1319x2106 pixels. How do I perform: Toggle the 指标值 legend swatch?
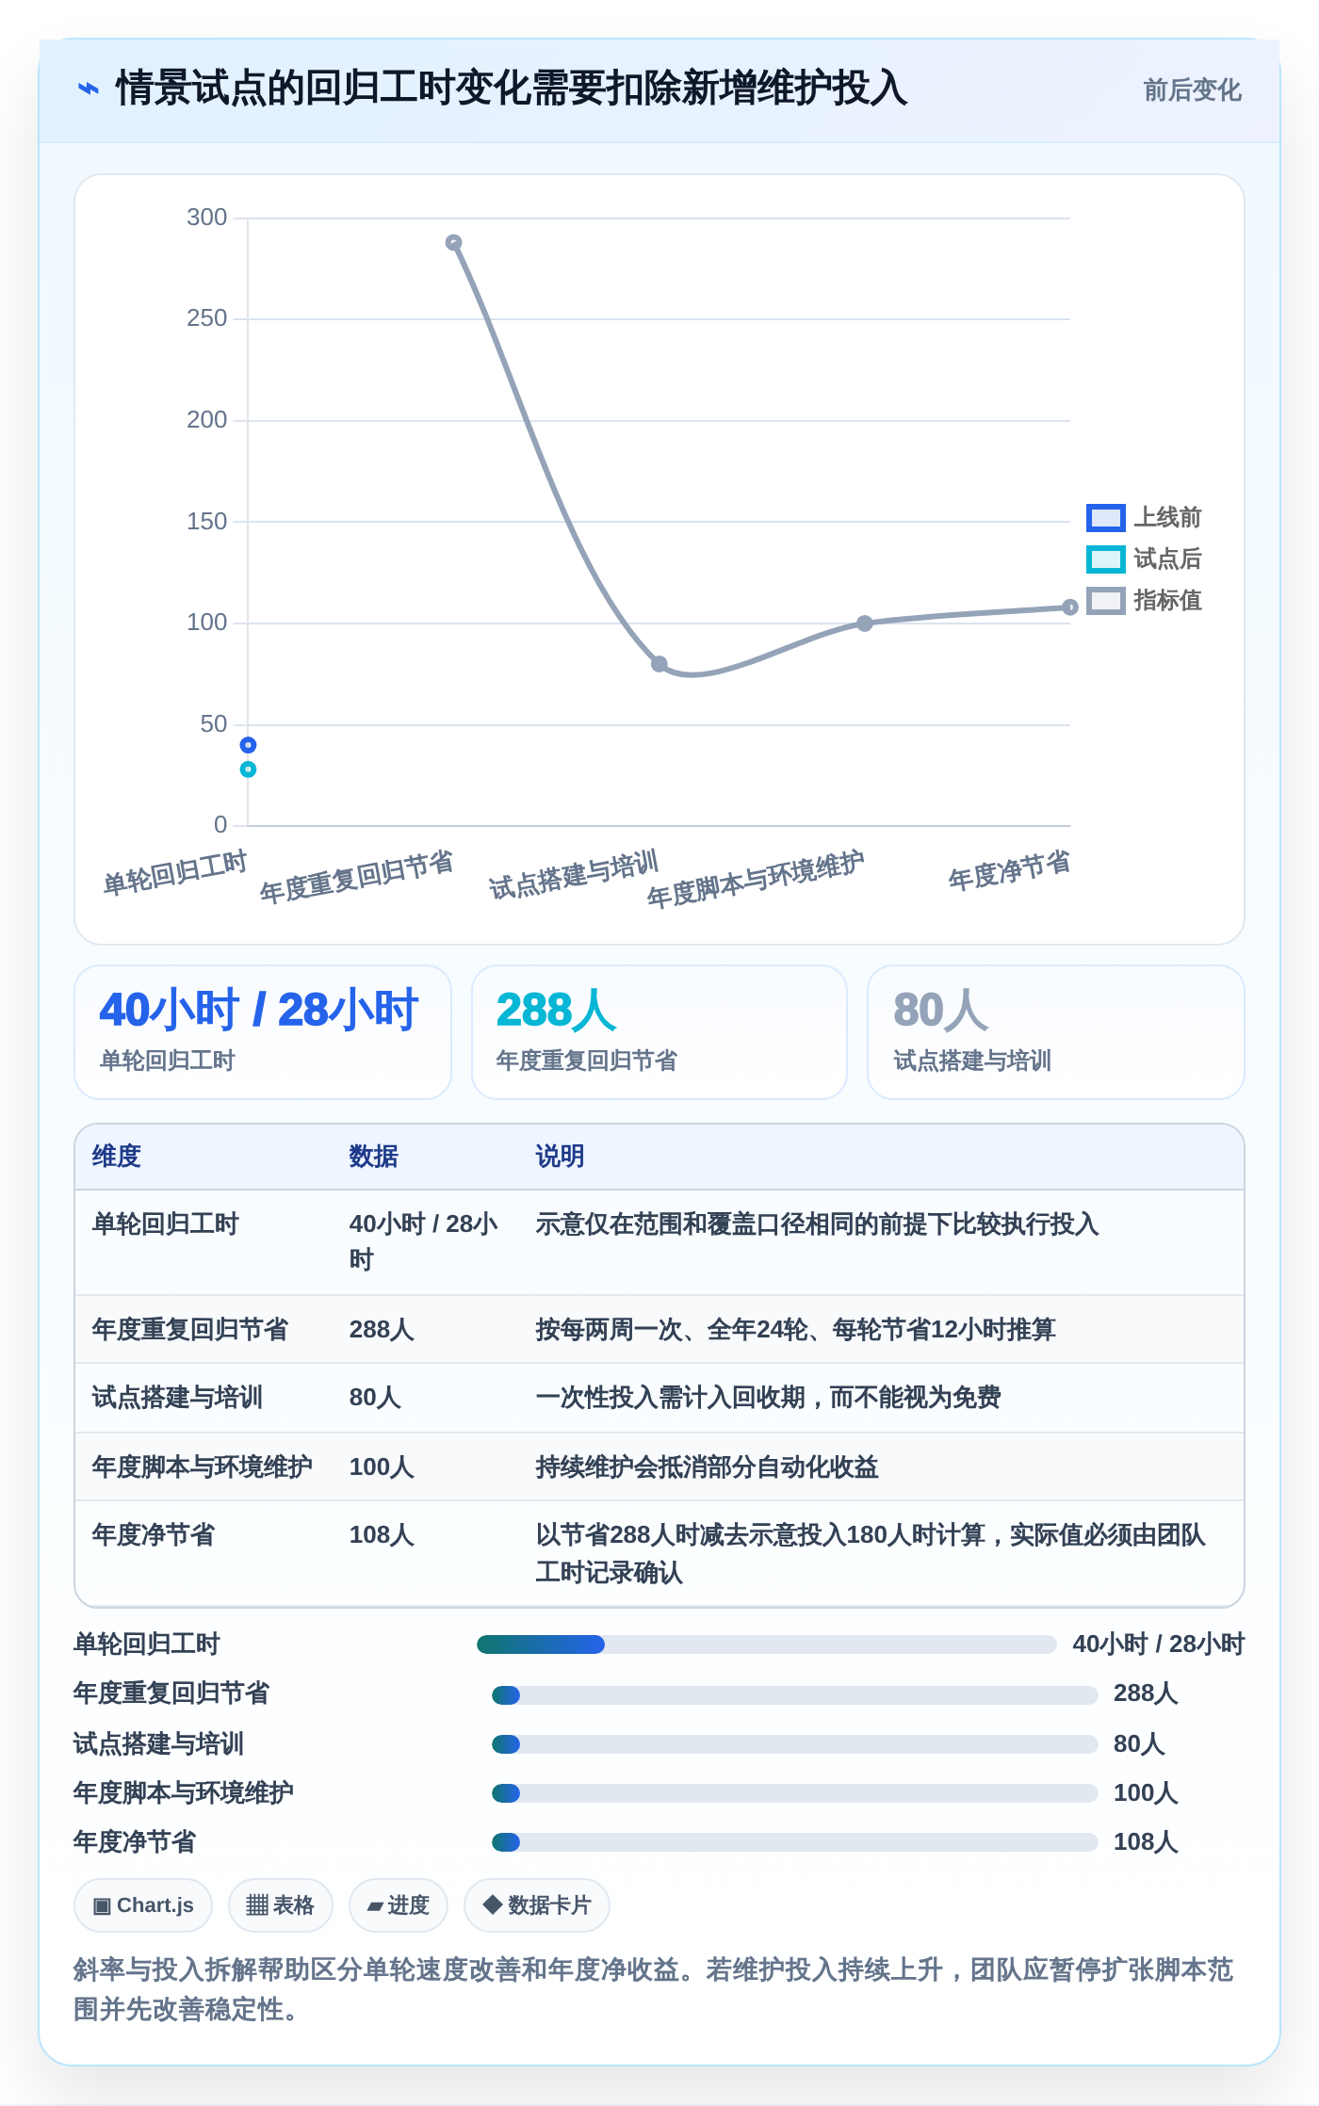click(1105, 601)
